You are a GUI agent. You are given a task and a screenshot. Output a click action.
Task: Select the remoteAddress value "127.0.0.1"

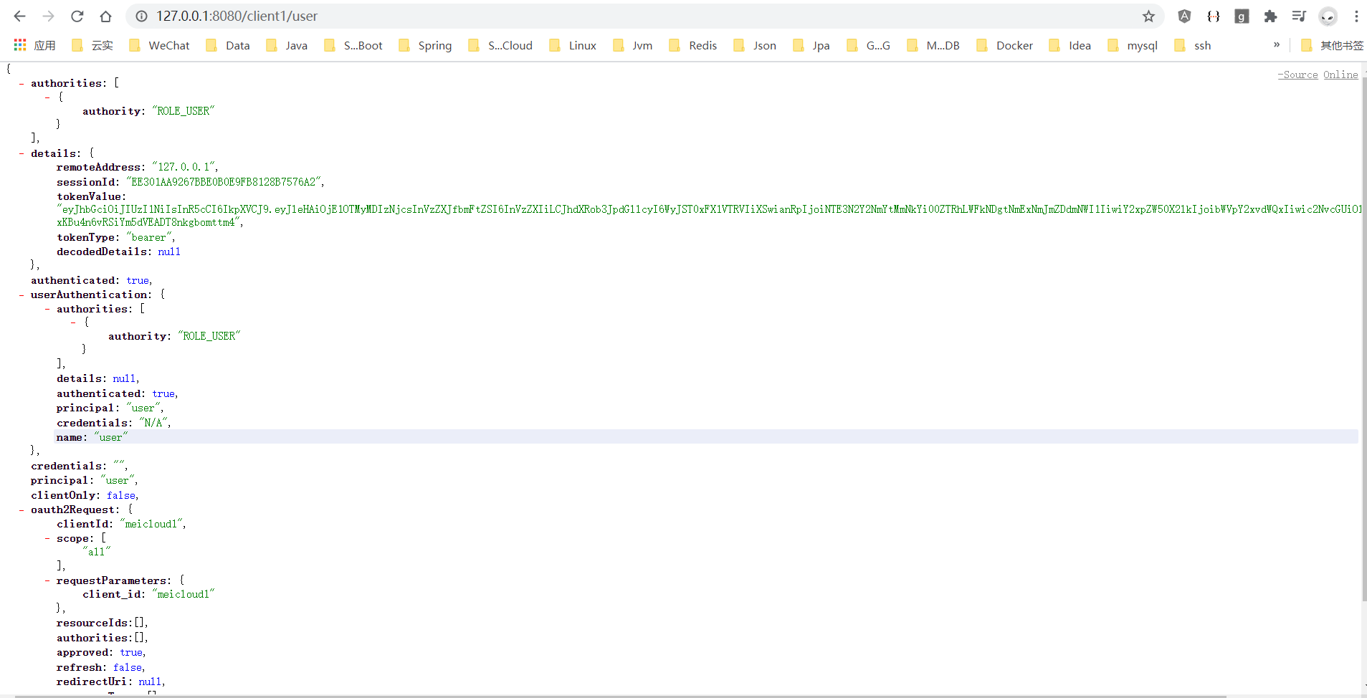(x=185, y=167)
